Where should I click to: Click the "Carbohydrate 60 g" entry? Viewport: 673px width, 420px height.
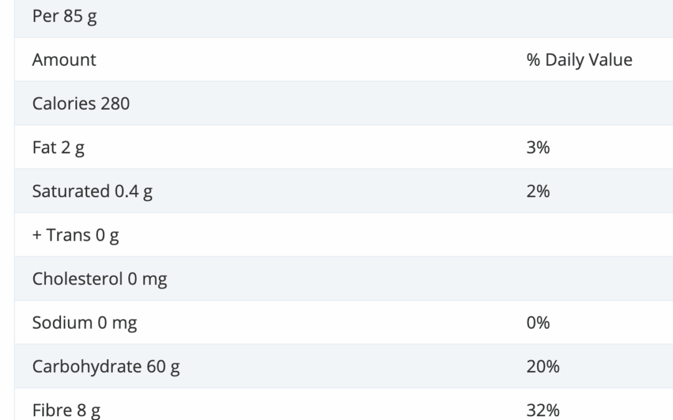pos(106,366)
